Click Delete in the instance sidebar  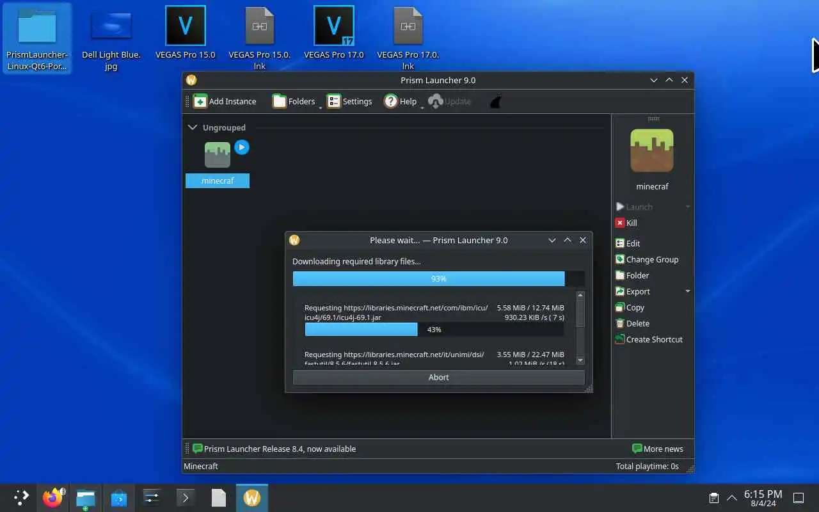(633, 323)
